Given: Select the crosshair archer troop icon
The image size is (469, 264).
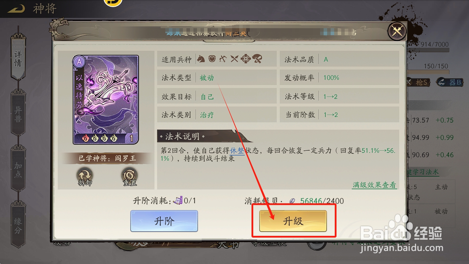Looking at the screenshot, I should tap(246, 59).
